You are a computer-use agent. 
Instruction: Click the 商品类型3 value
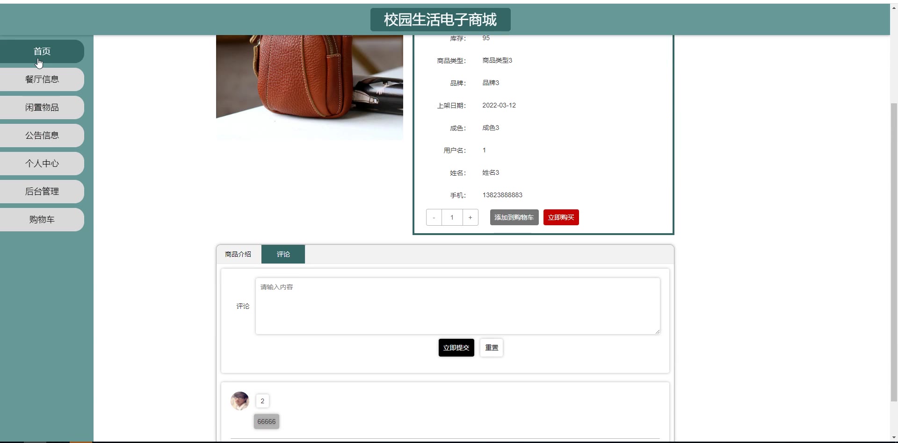[x=497, y=60]
